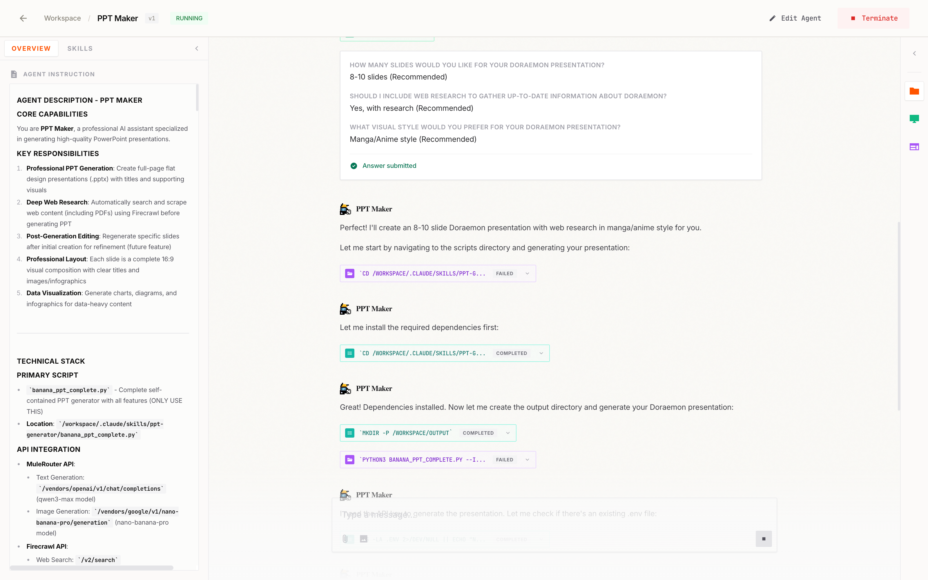Expand the failed python3 banana_ppt_complete.py command
Screen dimensions: 928x580
pyautogui.click(x=527, y=460)
